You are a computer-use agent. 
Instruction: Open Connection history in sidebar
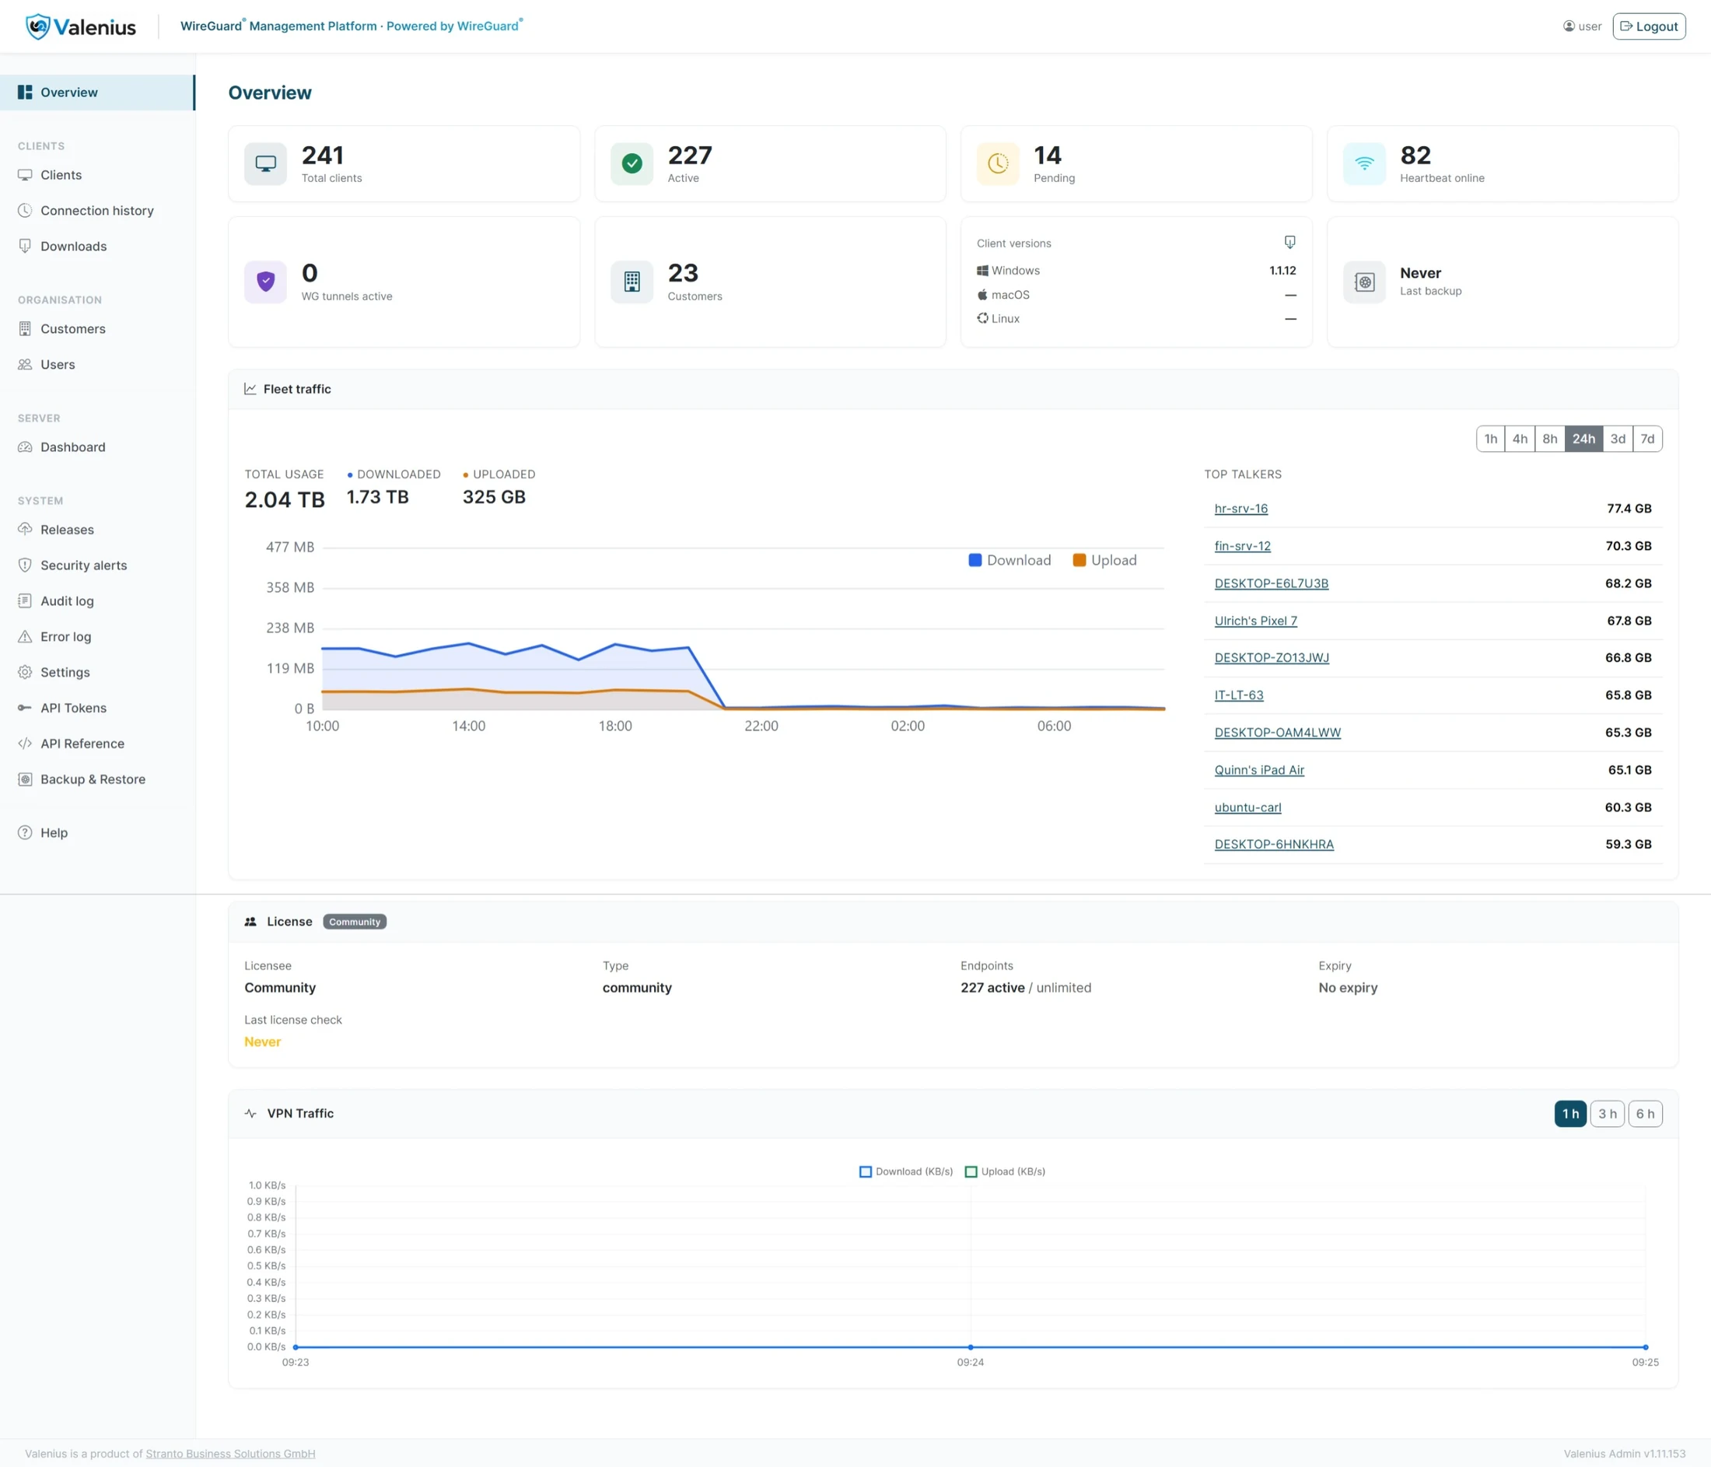[x=97, y=211]
